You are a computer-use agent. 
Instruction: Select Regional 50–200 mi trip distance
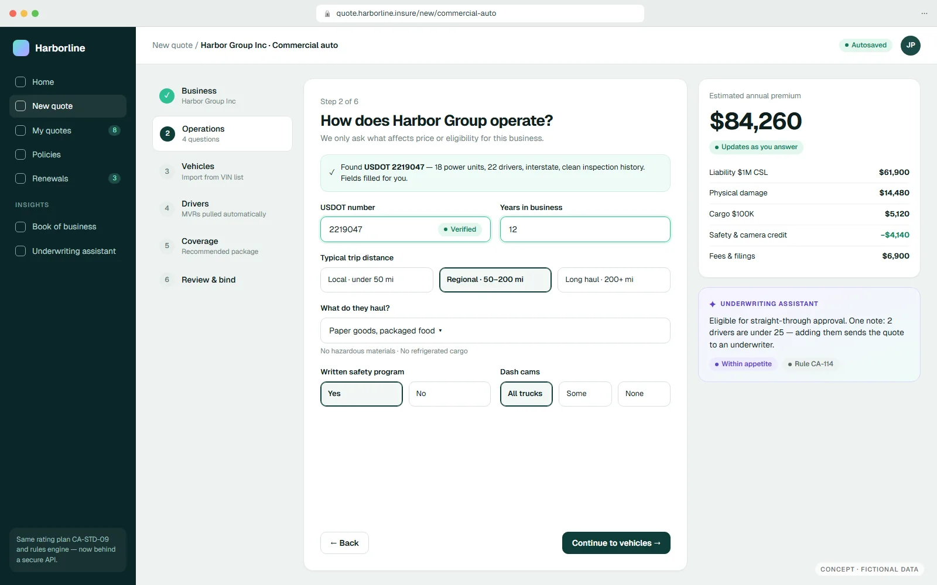(x=495, y=280)
